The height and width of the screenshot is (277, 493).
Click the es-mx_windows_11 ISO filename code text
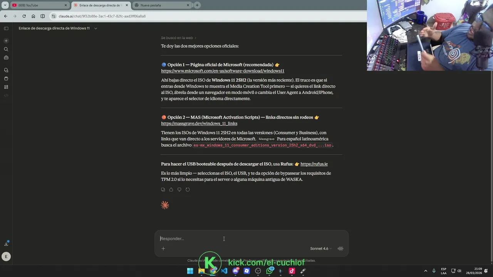tap(262, 145)
